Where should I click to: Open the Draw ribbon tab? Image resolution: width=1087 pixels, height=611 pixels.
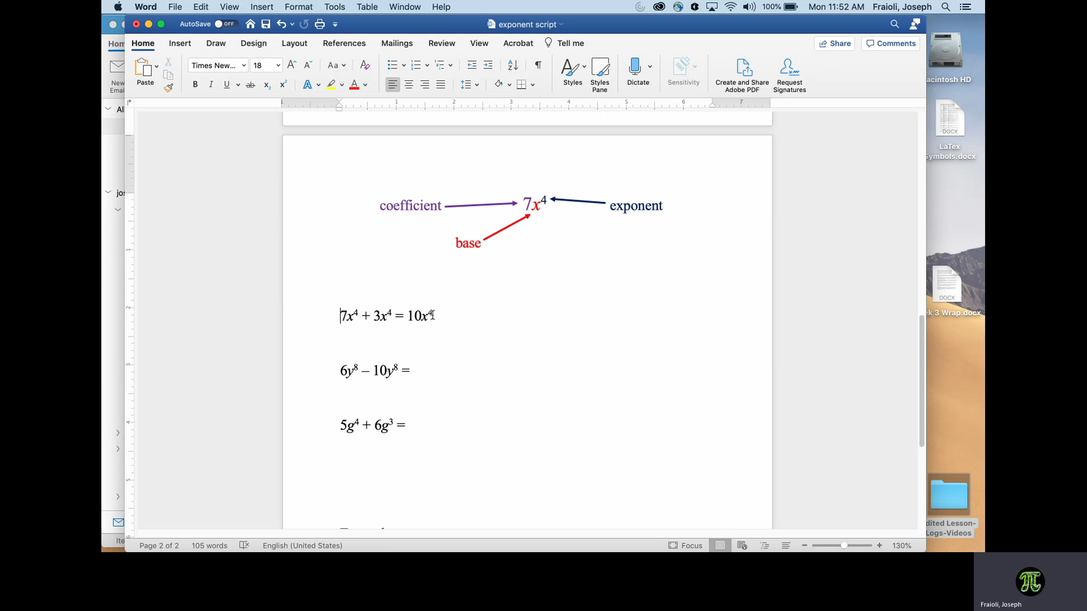(x=216, y=44)
